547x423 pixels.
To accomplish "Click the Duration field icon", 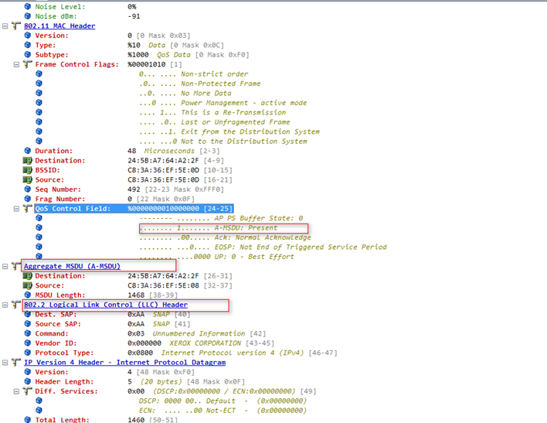I will pyautogui.click(x=28, y=151).
